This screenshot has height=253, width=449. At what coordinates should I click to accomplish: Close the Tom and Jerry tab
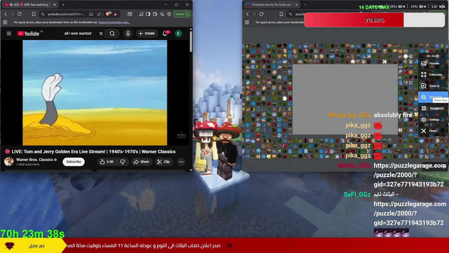tap(54, 5)
